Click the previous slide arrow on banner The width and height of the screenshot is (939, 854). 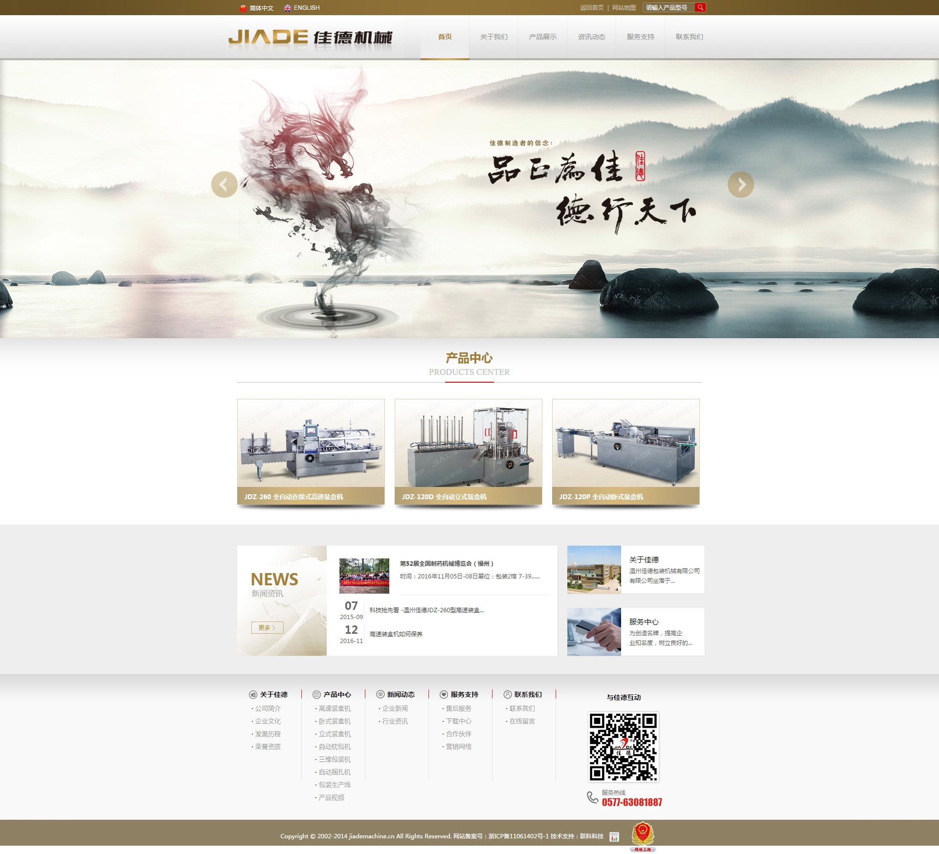point(224,185)
